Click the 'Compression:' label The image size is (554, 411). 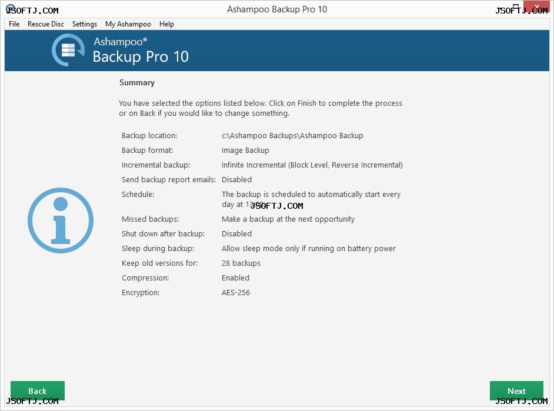click(x=145, y=278)
